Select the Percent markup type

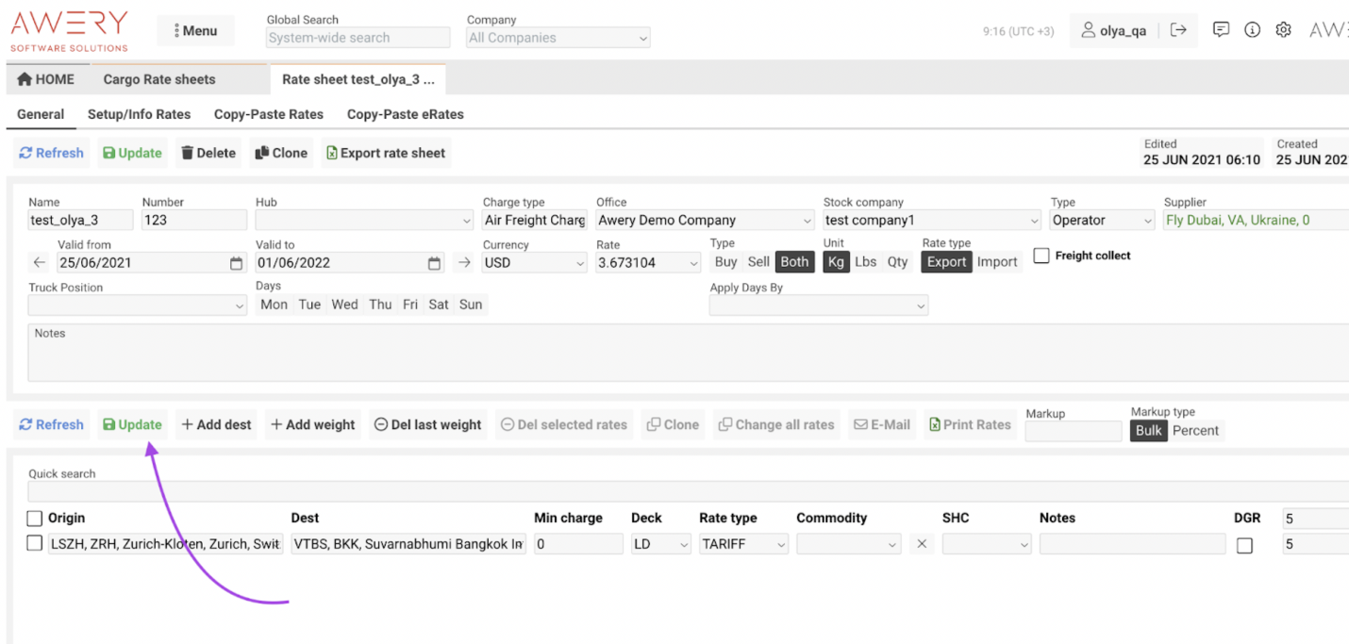click(1195, 431)
